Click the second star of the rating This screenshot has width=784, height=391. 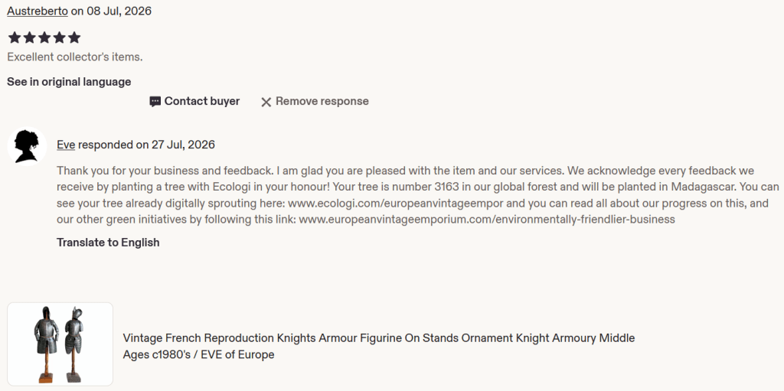tap(30, 37)
